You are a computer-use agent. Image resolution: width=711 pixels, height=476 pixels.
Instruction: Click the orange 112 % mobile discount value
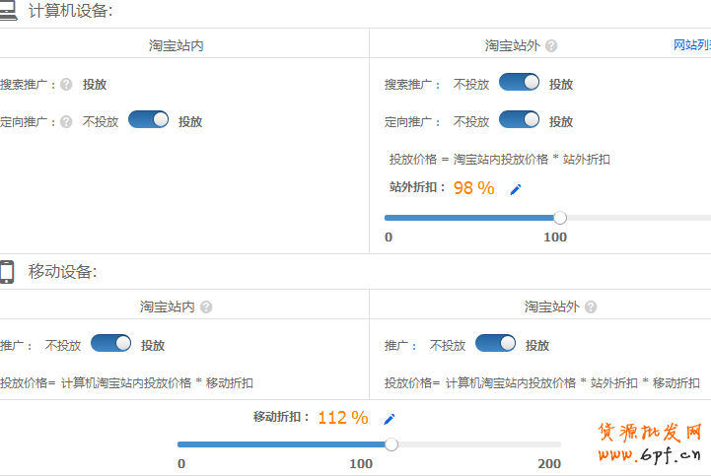342,418
